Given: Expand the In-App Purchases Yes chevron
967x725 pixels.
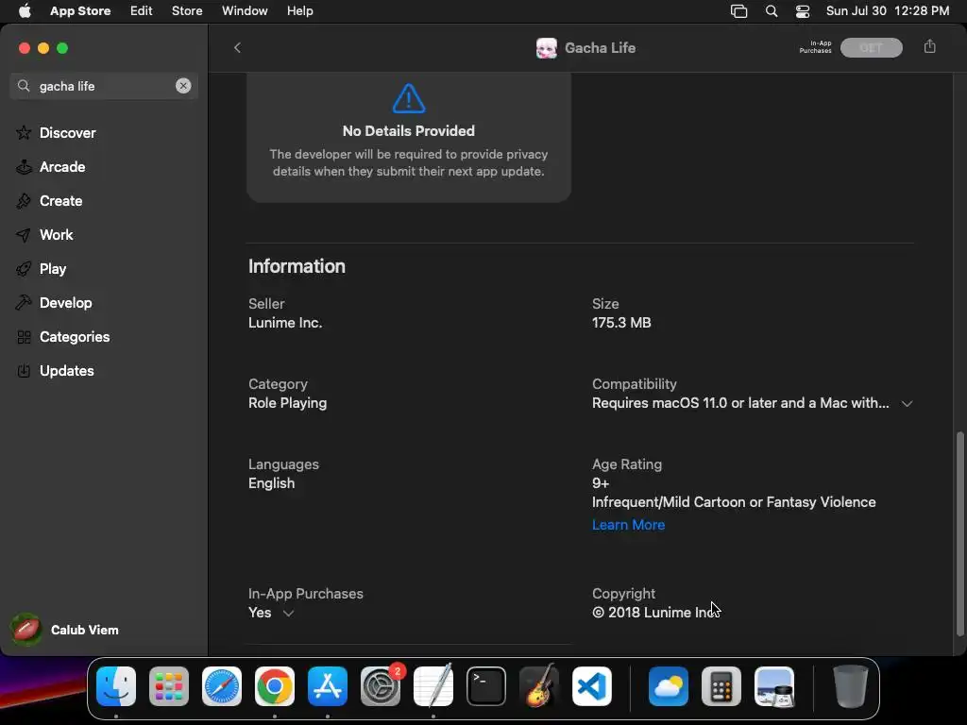Looking at the screenshot, I should (x=288, y=613).
